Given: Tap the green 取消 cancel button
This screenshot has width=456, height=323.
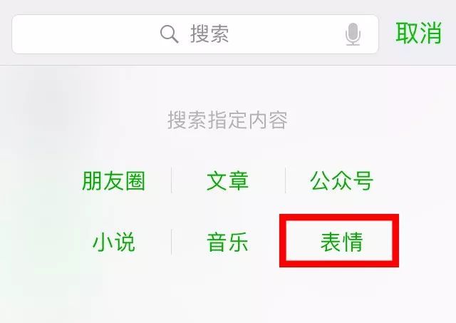Looking at the screenshot, I should (x=419, y=34).
